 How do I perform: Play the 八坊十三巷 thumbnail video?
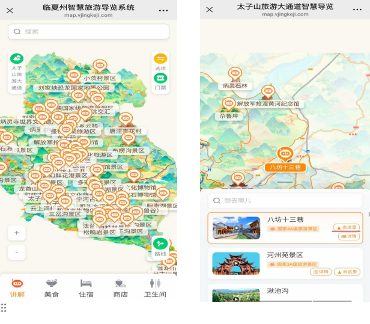click(x=236, y=228)
